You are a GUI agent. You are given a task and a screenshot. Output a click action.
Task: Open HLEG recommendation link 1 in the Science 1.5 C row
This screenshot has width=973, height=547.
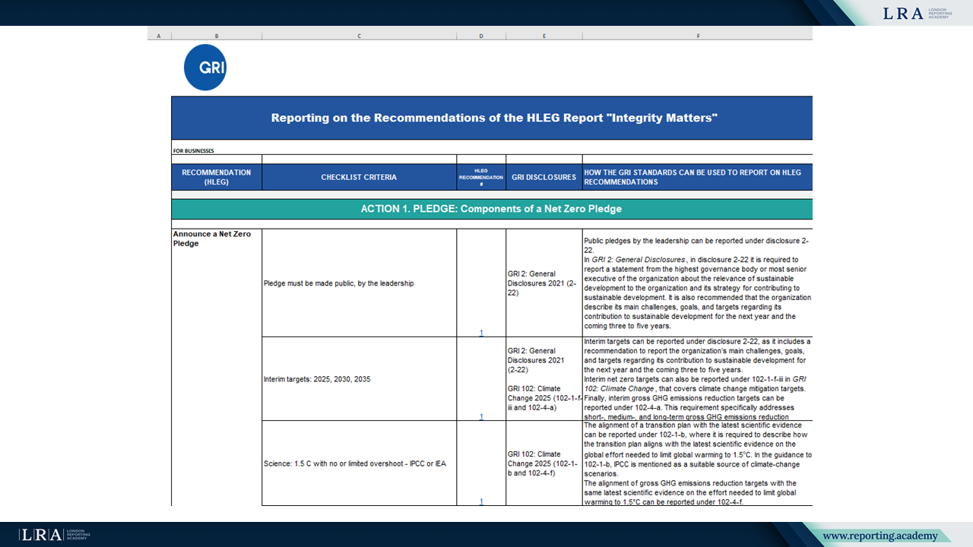[x=481, y=501]
